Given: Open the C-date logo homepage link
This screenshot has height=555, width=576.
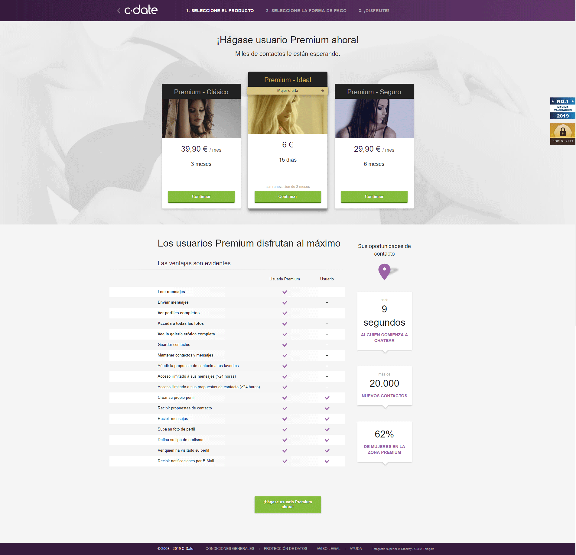Looking at the screenshot, I should [x=141, y=10].
